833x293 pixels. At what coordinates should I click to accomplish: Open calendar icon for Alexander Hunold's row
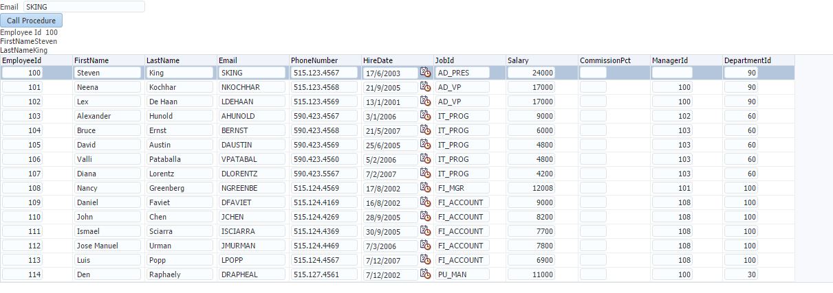[x=425, y=115]
